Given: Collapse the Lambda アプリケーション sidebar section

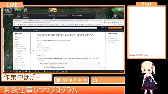Looking at the screenshot, I should click(14, 46).
